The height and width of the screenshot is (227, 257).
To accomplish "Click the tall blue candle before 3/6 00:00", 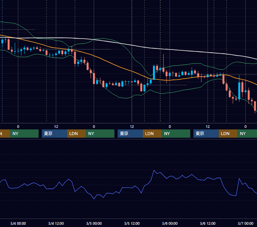I will coord(154,72).
